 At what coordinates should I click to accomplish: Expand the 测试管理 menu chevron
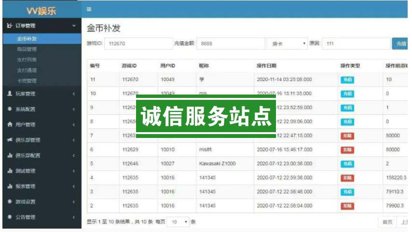[73, 171]
